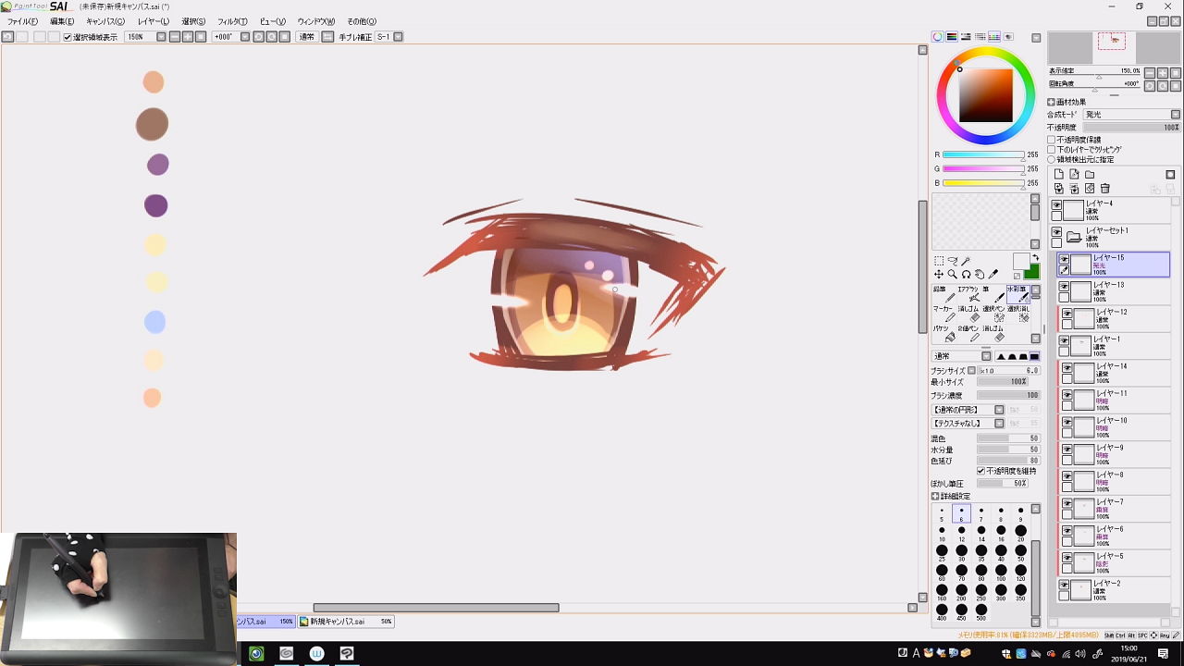Select the rectangular selection tool

(939, 262)
